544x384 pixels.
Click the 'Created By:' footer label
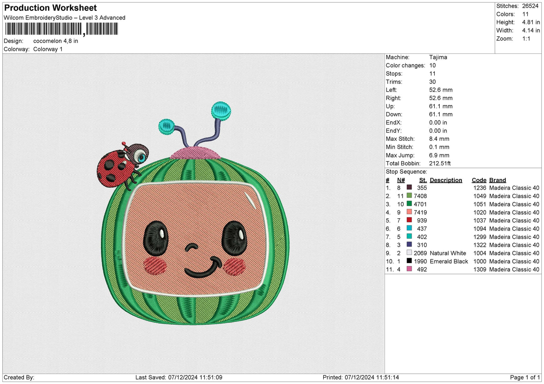19,377
